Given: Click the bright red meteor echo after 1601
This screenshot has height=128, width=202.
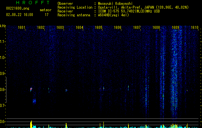Looking at the screenshot, I should coord(31,89).
